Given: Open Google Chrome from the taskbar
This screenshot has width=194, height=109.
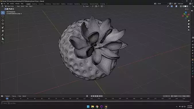Looking at the screenshot, I should click(97, 106).
